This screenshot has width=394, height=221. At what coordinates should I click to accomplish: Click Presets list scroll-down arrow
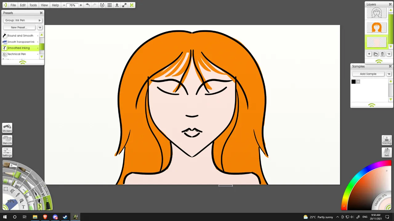click(42, 57)
